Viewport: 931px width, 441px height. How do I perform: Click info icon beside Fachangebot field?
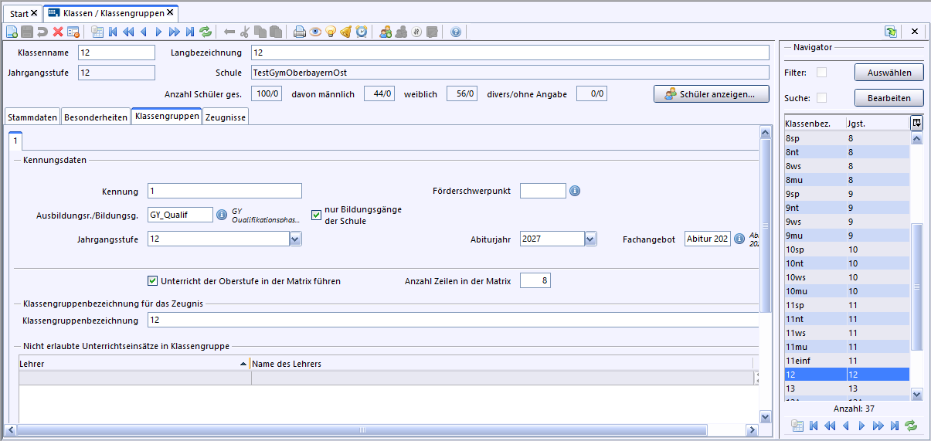tap(739, 239)
